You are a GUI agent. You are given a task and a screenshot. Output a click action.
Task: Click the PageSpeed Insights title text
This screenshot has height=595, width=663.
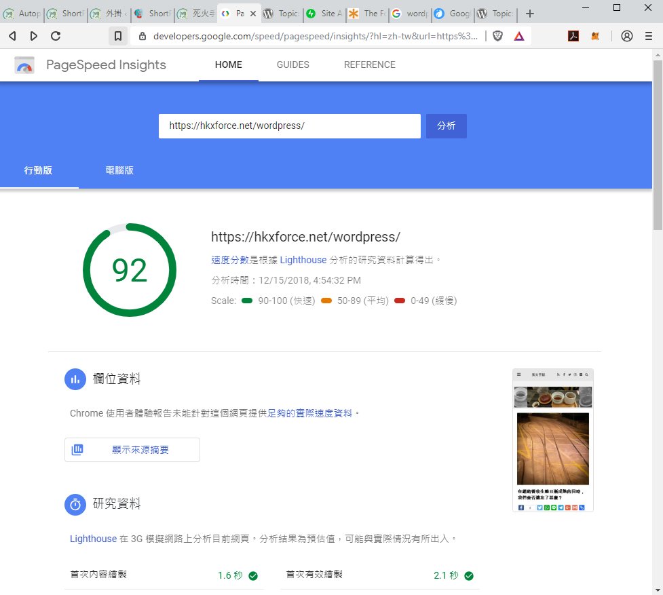(x=106, y=64)
